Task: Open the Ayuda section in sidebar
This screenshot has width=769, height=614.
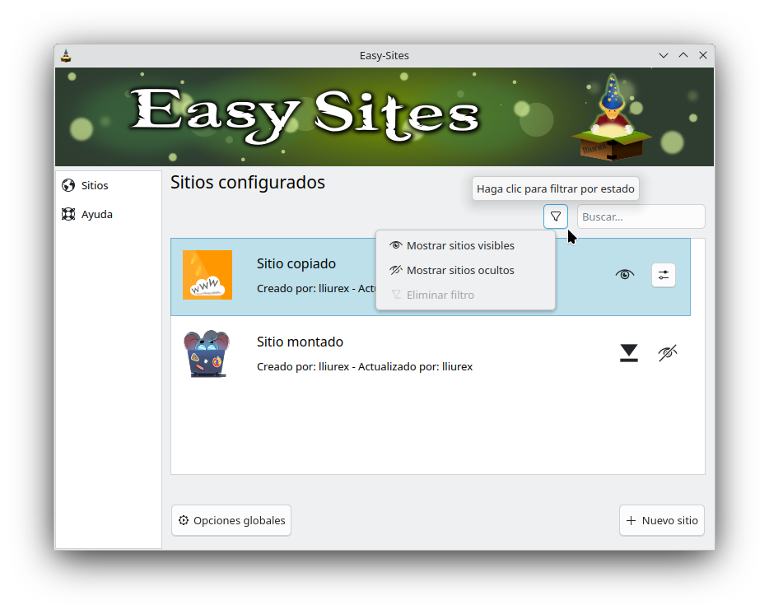Action: [x=96, y=215]
